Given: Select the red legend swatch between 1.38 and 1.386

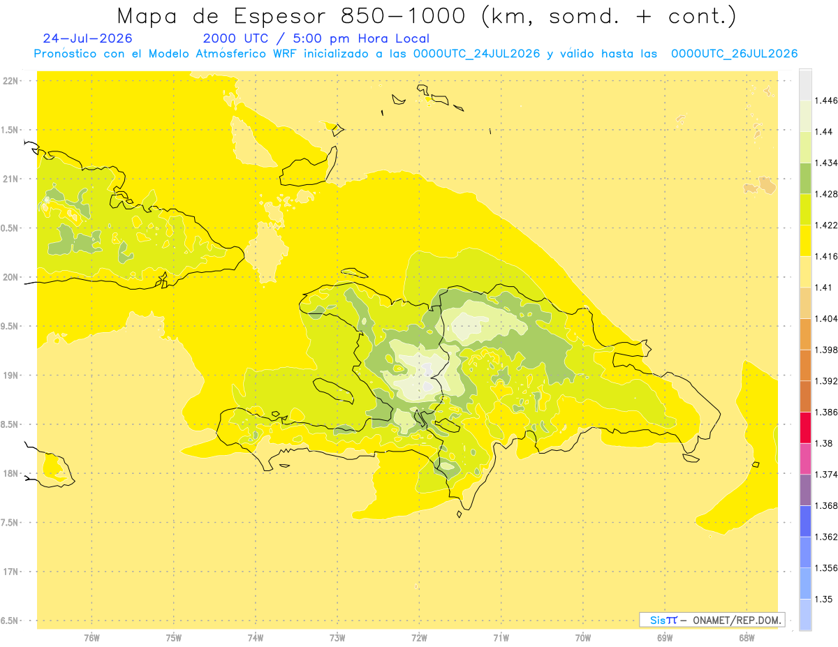Looking at the screenshot, I should [x=805, y=428].
